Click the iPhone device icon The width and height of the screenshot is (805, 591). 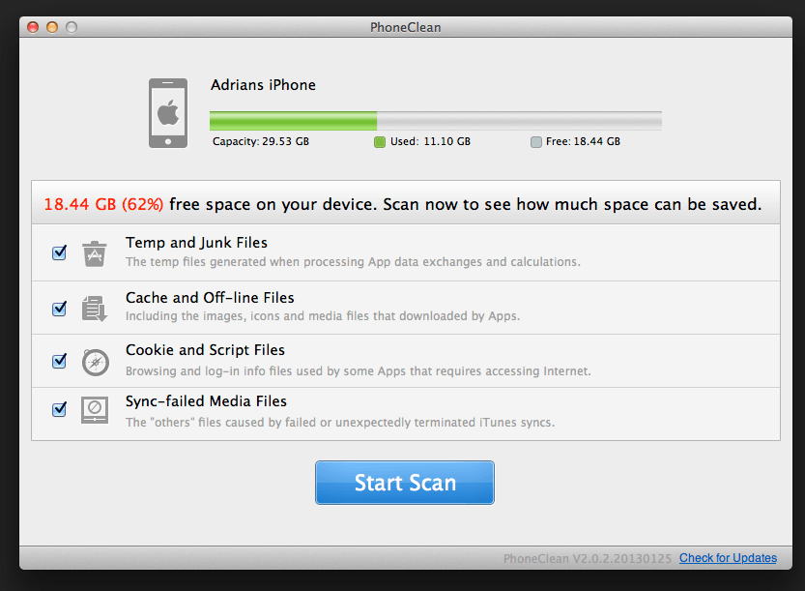pos(168,113)
